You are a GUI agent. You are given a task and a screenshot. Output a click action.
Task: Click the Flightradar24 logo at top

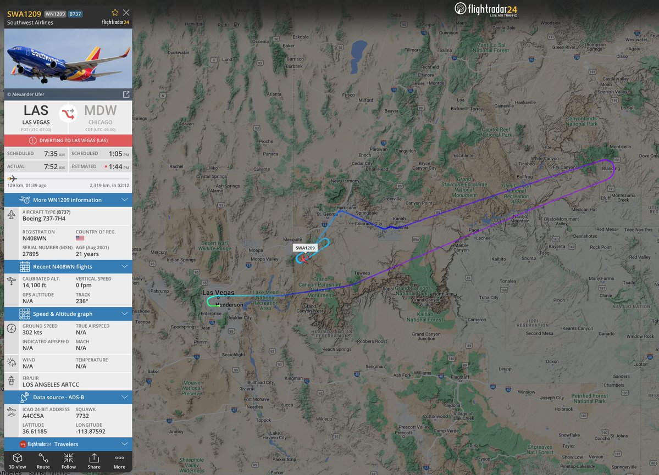[486, 9]
